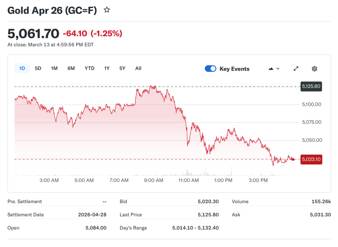Click the star icon to favorite GC=F
Screen dimensions: 338x247
(x=107, y=10)
